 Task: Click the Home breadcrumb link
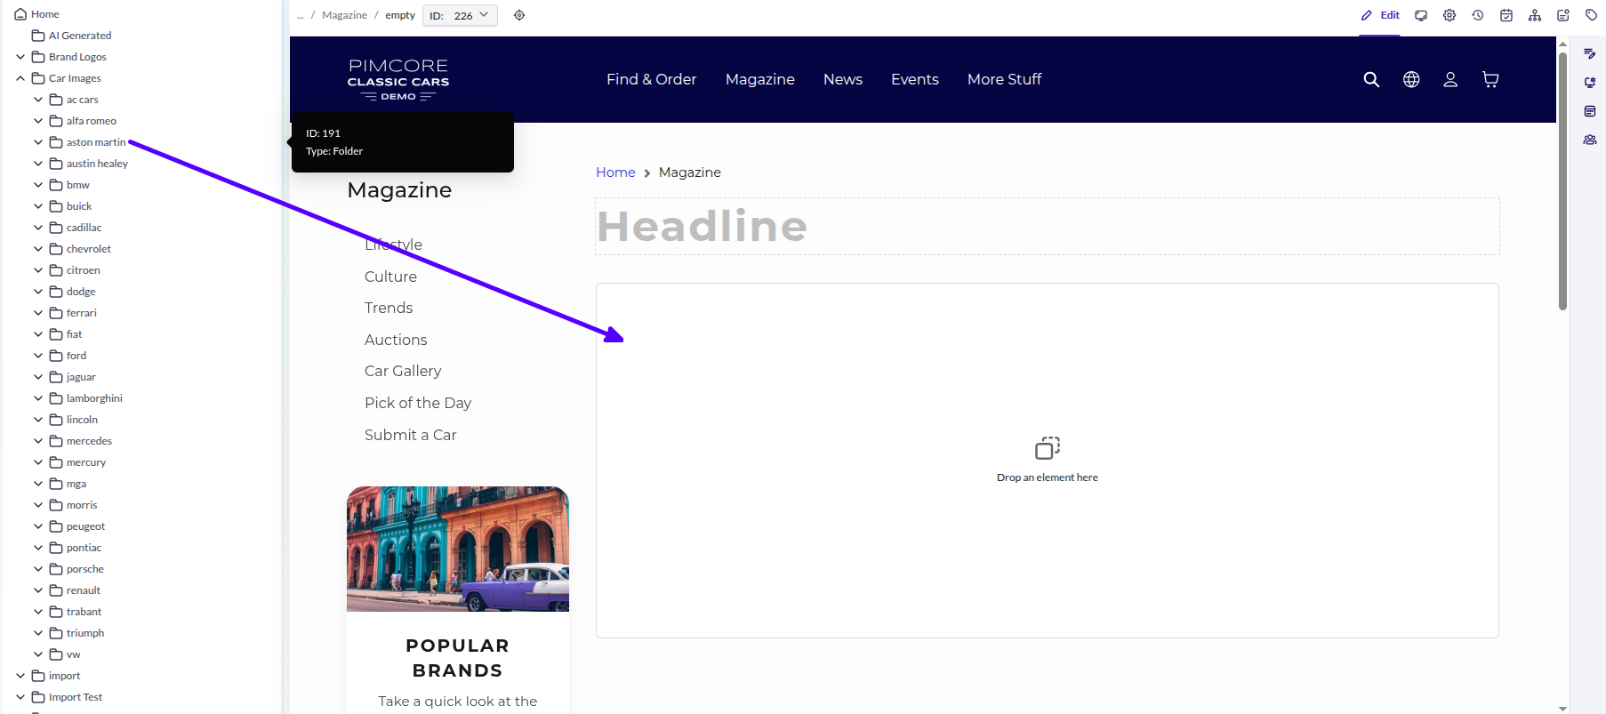[615, 172]
